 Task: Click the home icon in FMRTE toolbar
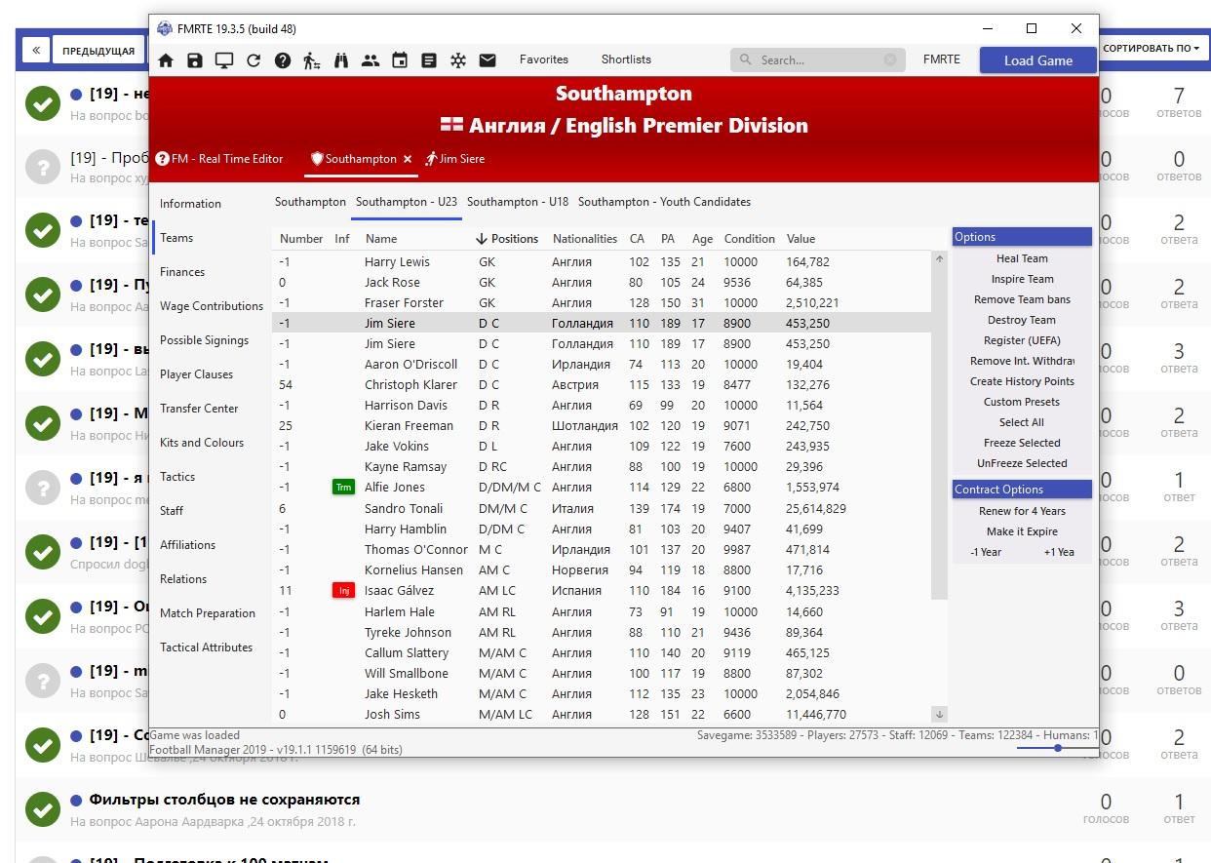click(166, 60)
